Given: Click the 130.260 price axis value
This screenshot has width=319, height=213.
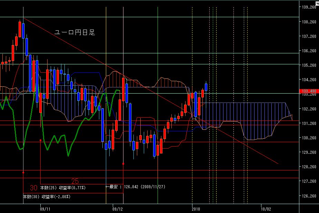Looking at the screenshot, I should point(309,138).
